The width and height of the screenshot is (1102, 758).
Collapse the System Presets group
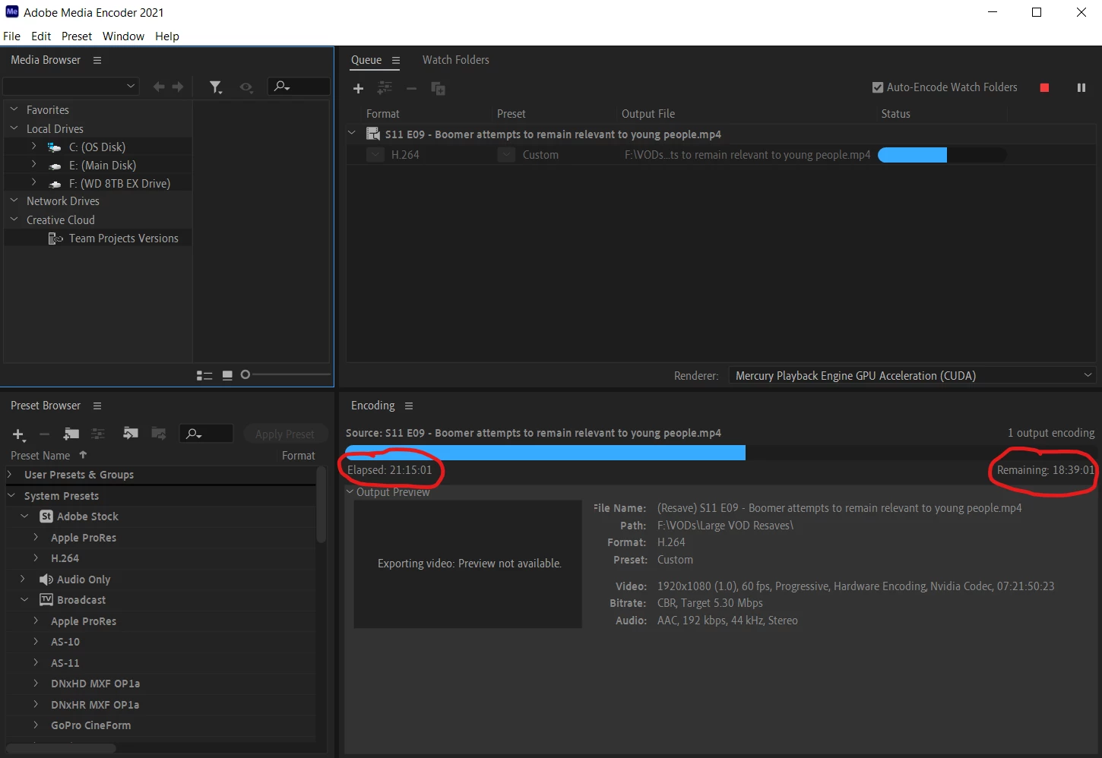tap(11, 495)
